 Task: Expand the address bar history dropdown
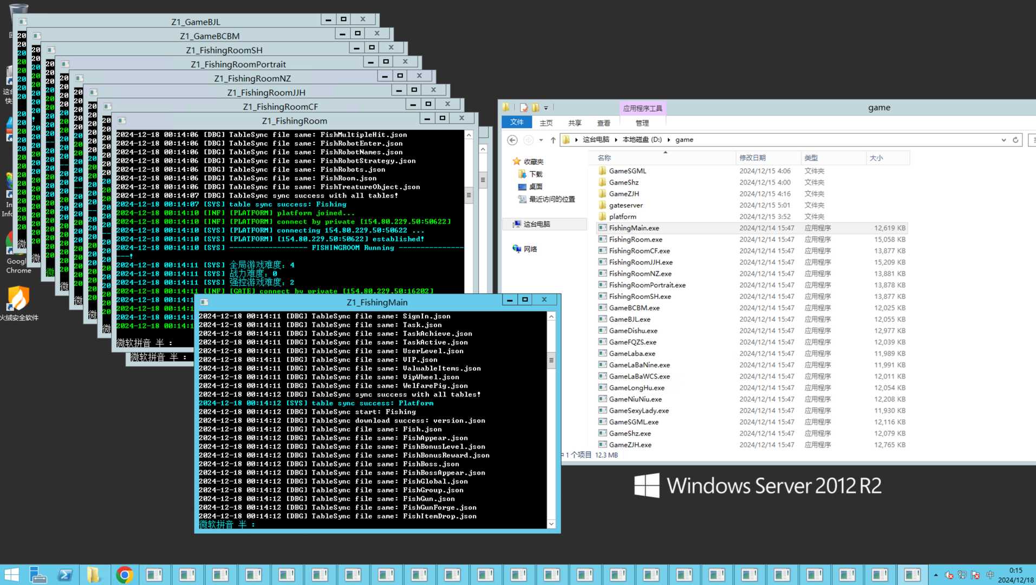pyautogui.click(x=1004, y=140)
